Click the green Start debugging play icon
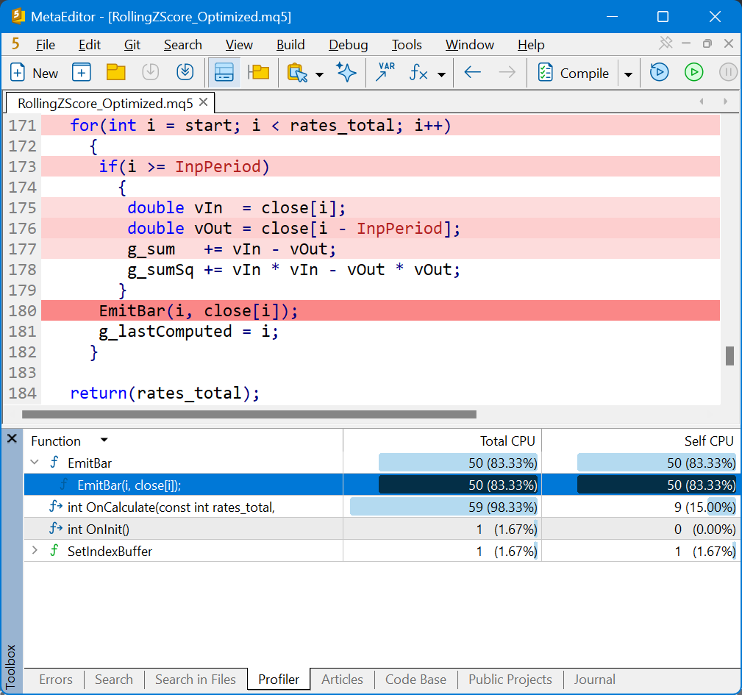The height and width of the screenshot is (695, 742). (693, 72)
